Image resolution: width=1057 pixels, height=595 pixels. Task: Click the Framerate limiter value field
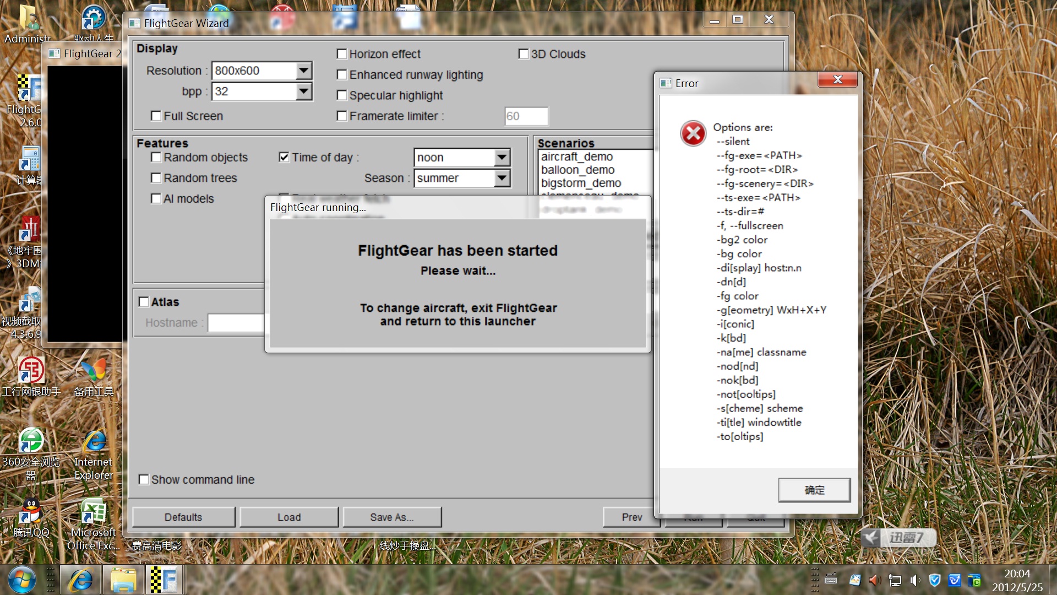click(x=526, y=116)
